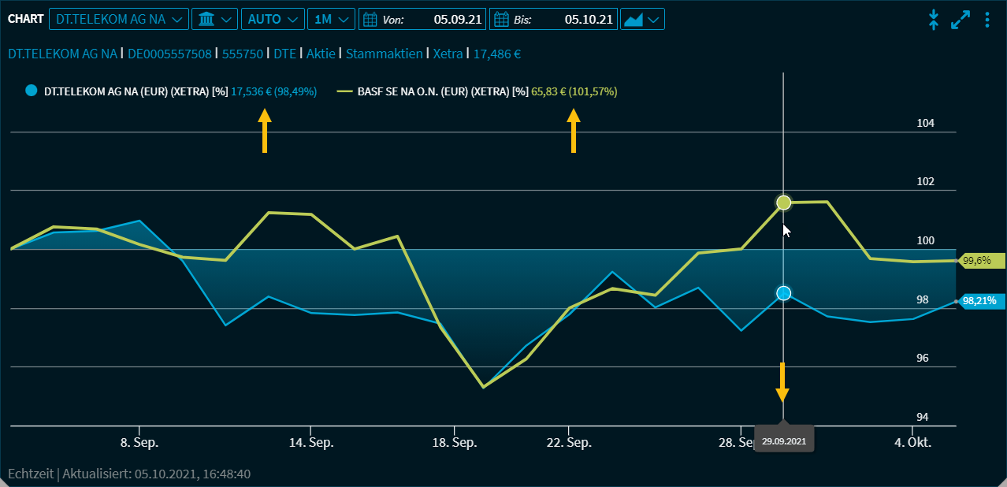Open the 1M time range dropdown
1007x487 pixels.
[x=330, y=19]
